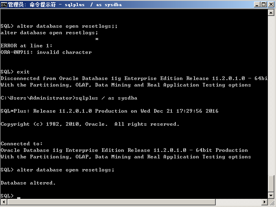276x207 pixels.
Task: Click the 'Database altered.' message
Action: (28, 183)
